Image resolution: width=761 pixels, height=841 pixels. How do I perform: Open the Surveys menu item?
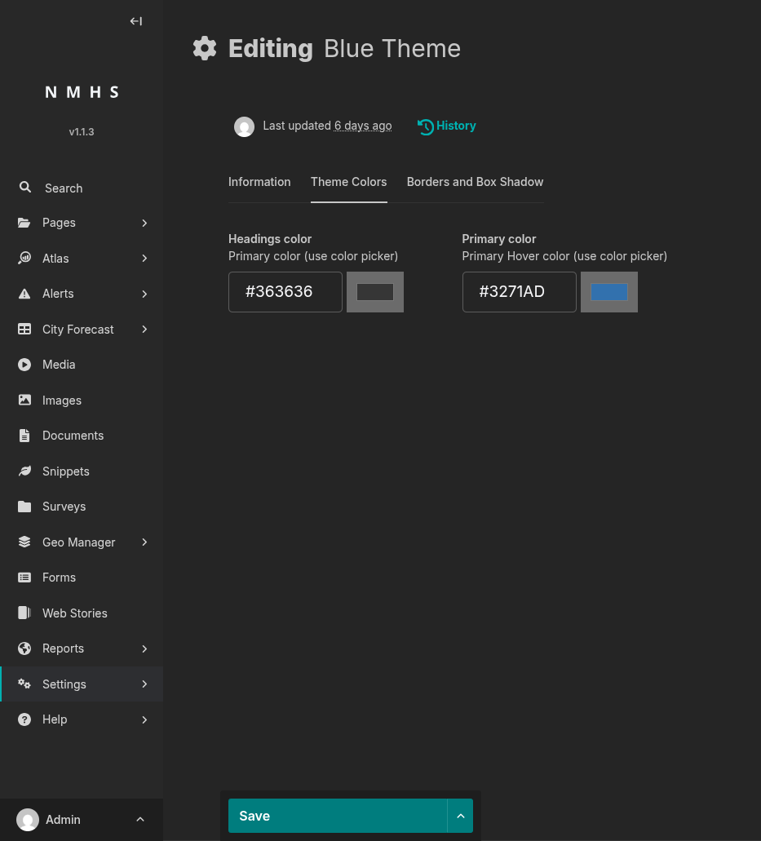pos(82,507)
